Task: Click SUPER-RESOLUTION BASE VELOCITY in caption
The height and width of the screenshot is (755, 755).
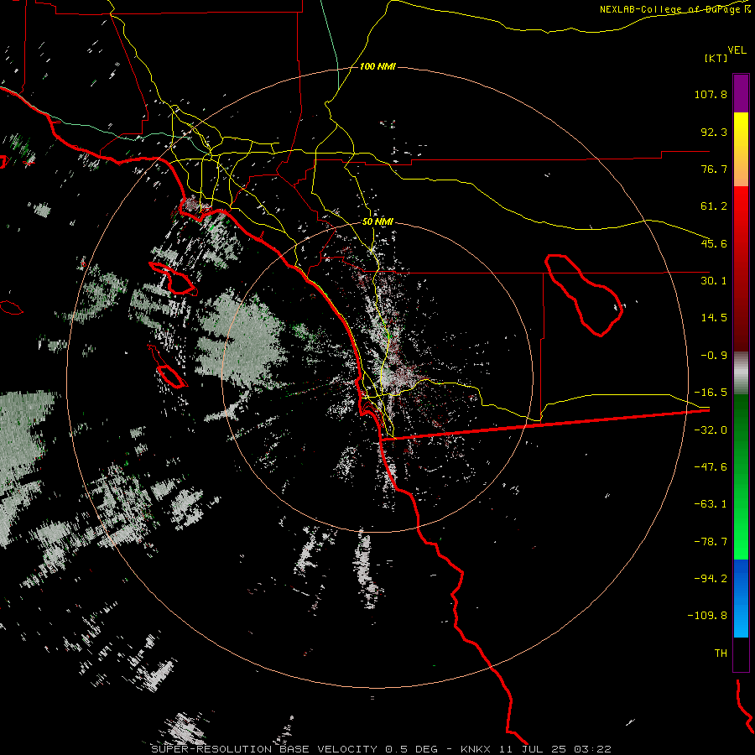Action: tap(264, 749)
